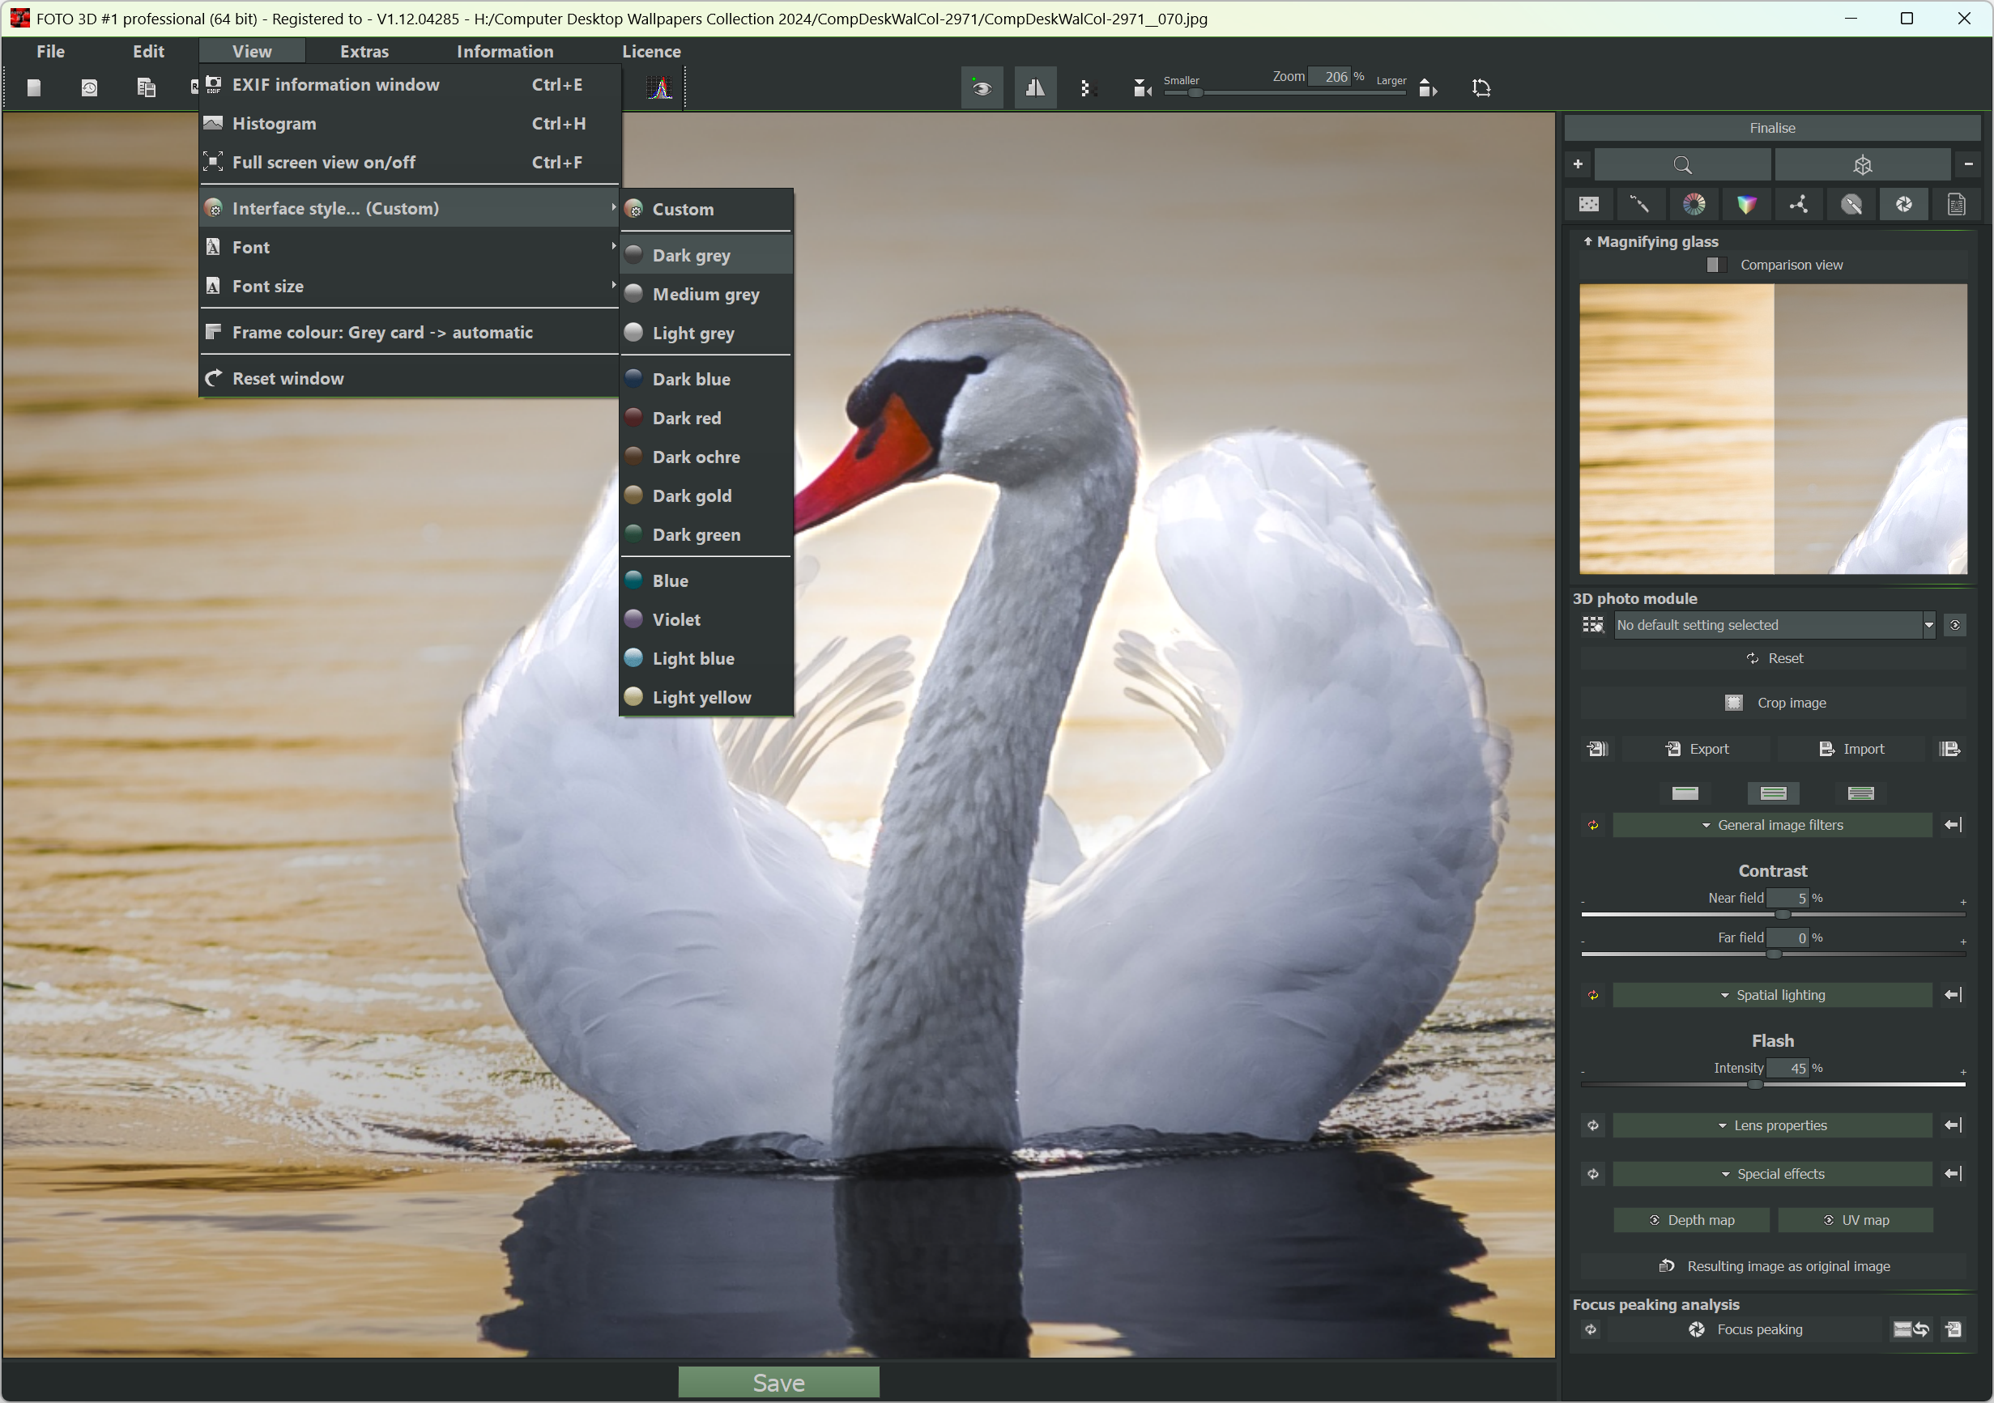Select the magnifying glass search tool
This screenshot has width=1994, height=1403.
1681,164
